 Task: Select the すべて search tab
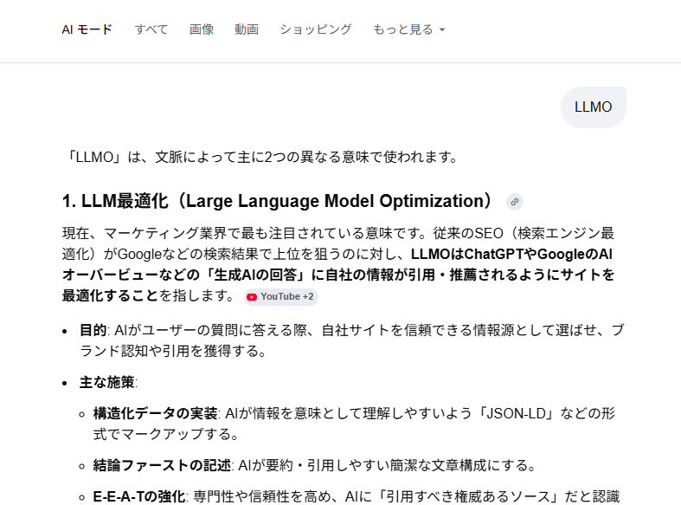click(151, 29)
